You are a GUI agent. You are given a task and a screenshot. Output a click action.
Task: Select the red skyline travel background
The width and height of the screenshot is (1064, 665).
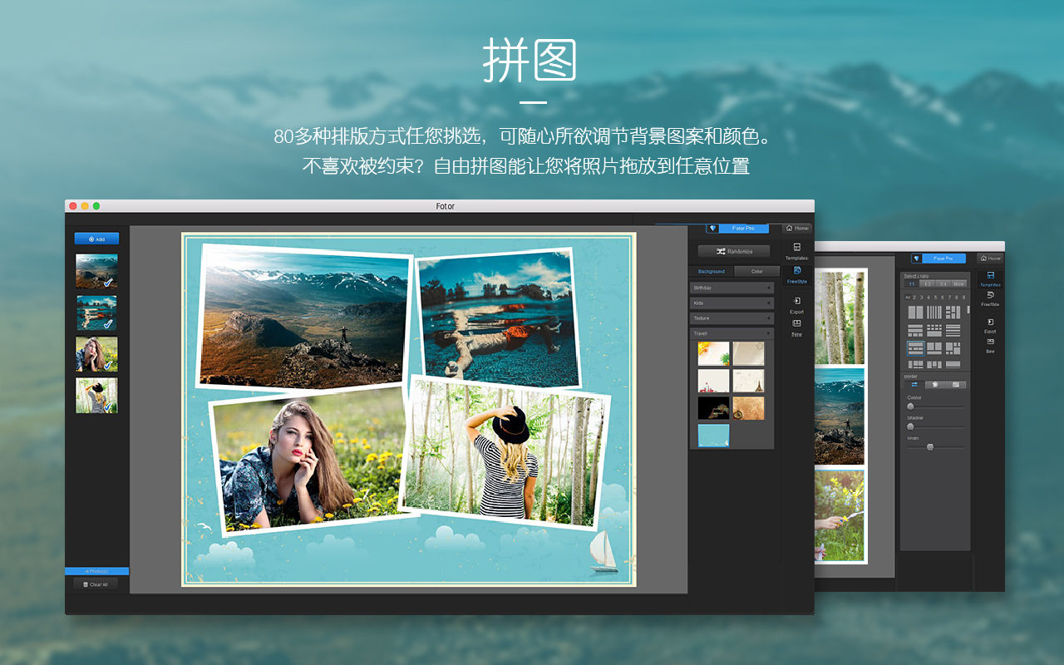point(713,381)
